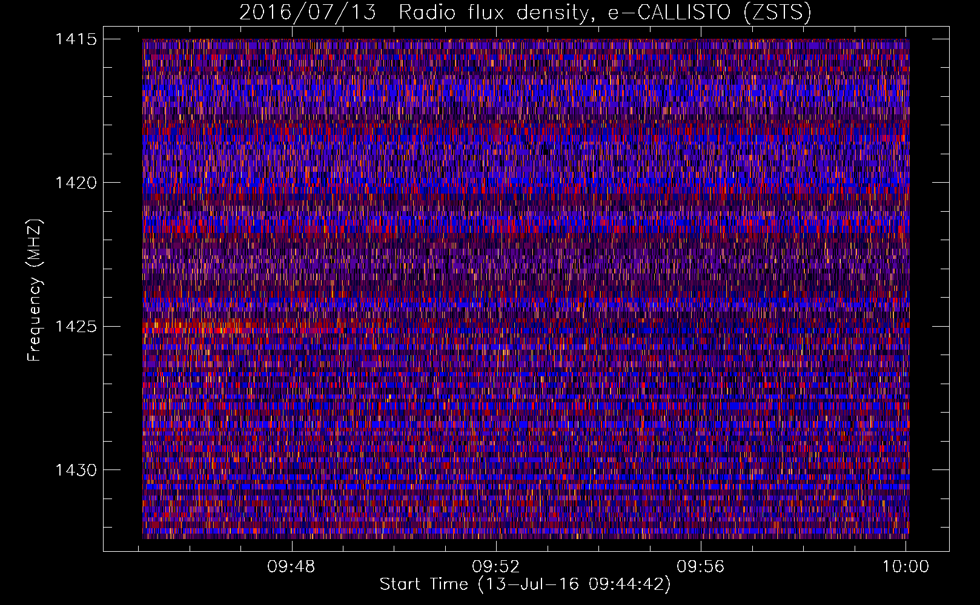This screenshot has width=980, height=605.
Task: Click the 1415 frequency tick label
Action: [x=76, y=39]
